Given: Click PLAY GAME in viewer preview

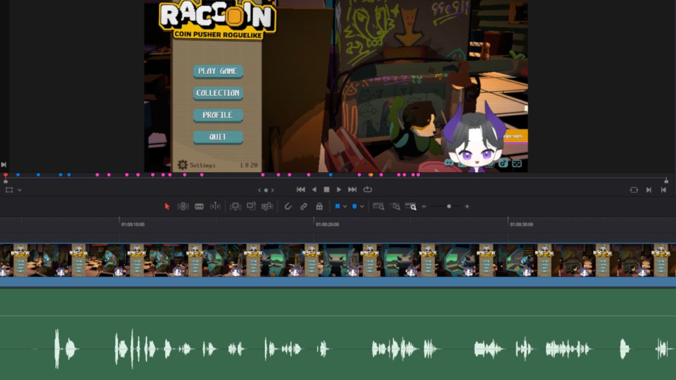Looking at the screenshot, I should coord(218,71).
